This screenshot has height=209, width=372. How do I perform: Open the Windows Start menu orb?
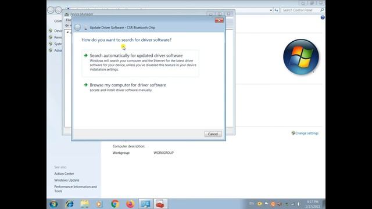click(53, 204)
